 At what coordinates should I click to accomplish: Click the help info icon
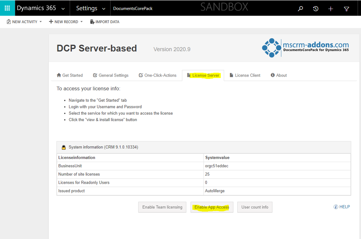336,207
